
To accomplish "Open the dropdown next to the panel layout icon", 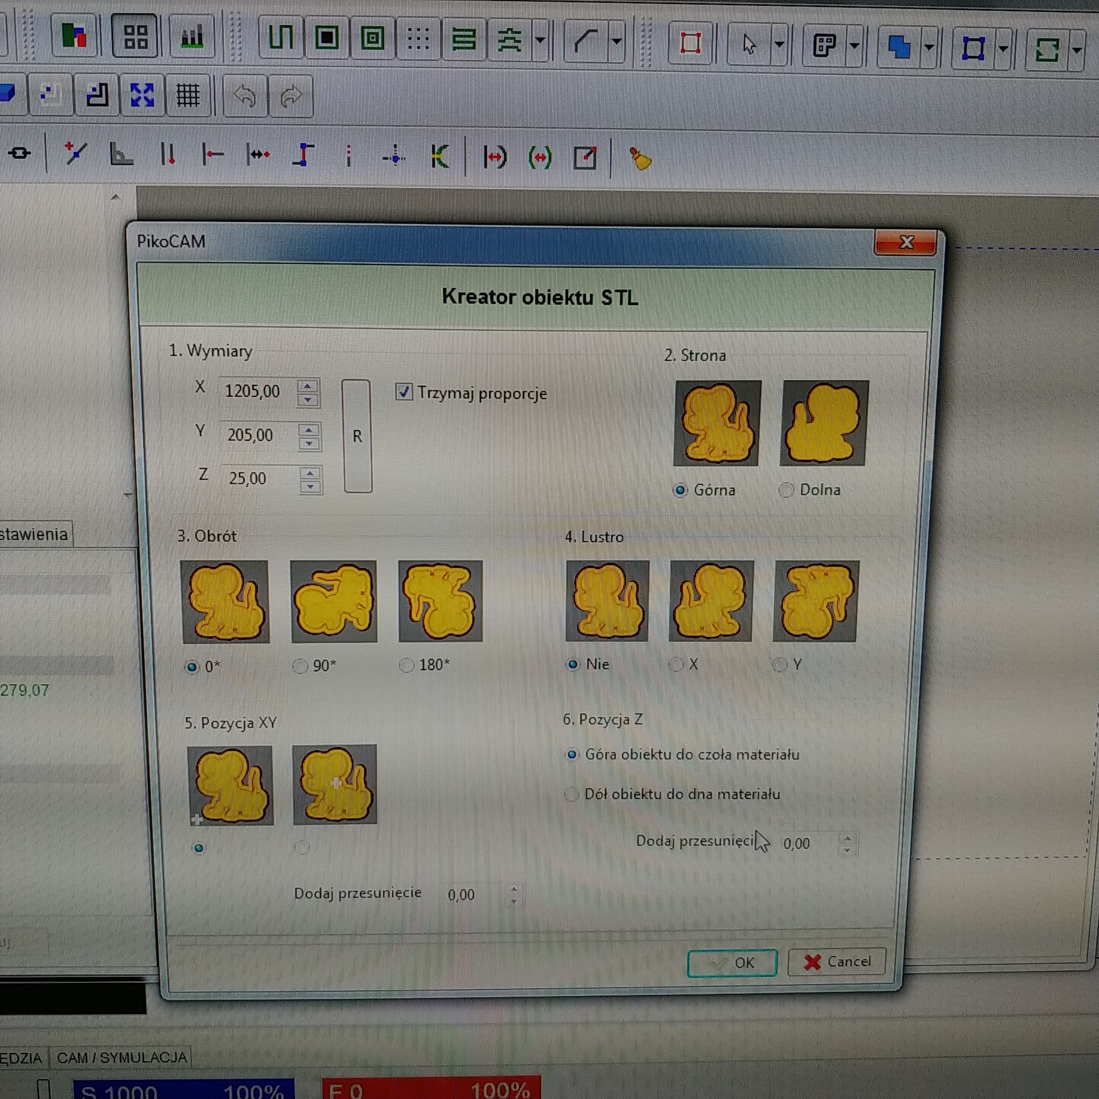I will [854, 45].
